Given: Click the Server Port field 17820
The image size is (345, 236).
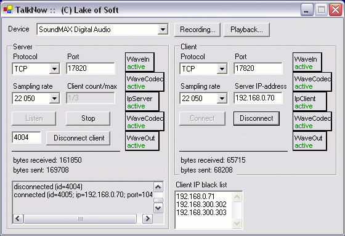Looking at the screenshot, I should point(91,68).
